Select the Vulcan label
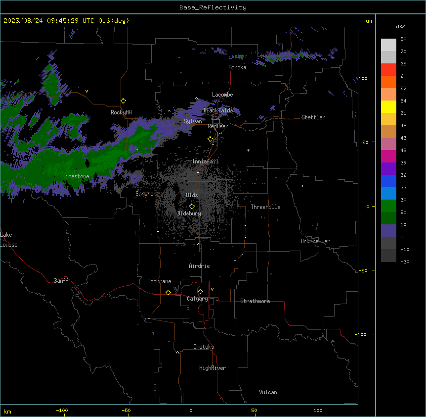Viewport: 426px width, 417px height. point(268,392)
